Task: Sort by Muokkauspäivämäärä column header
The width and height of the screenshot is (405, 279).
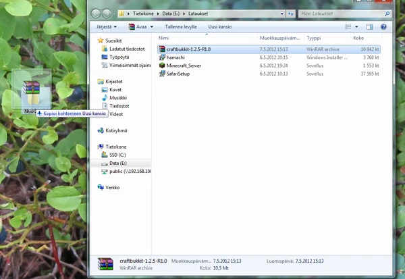Action: (281, 38)
